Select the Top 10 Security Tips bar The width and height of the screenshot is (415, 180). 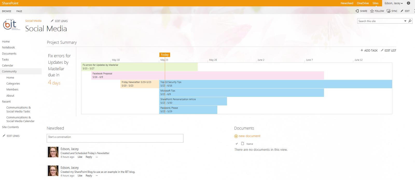(275, 84)
